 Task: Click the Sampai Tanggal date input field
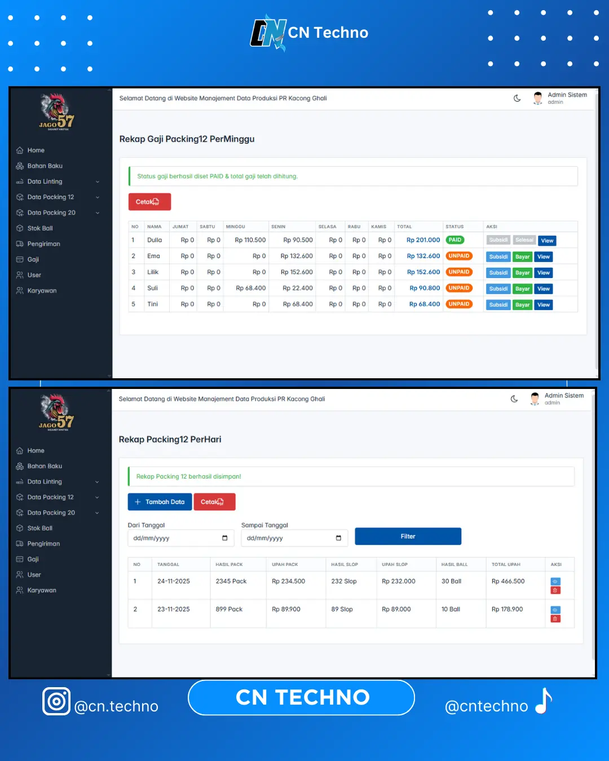[x=288, y=538]
